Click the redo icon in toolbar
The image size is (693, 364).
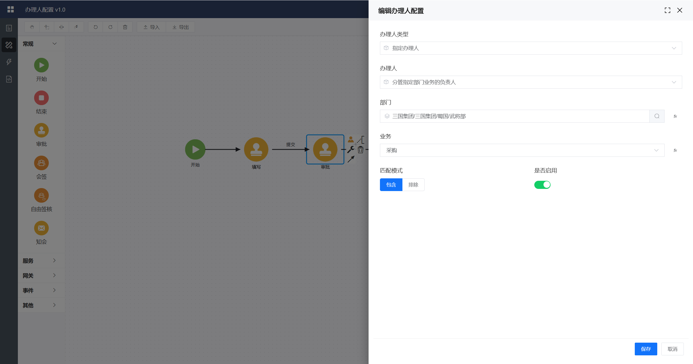click(x=110, y=27)
